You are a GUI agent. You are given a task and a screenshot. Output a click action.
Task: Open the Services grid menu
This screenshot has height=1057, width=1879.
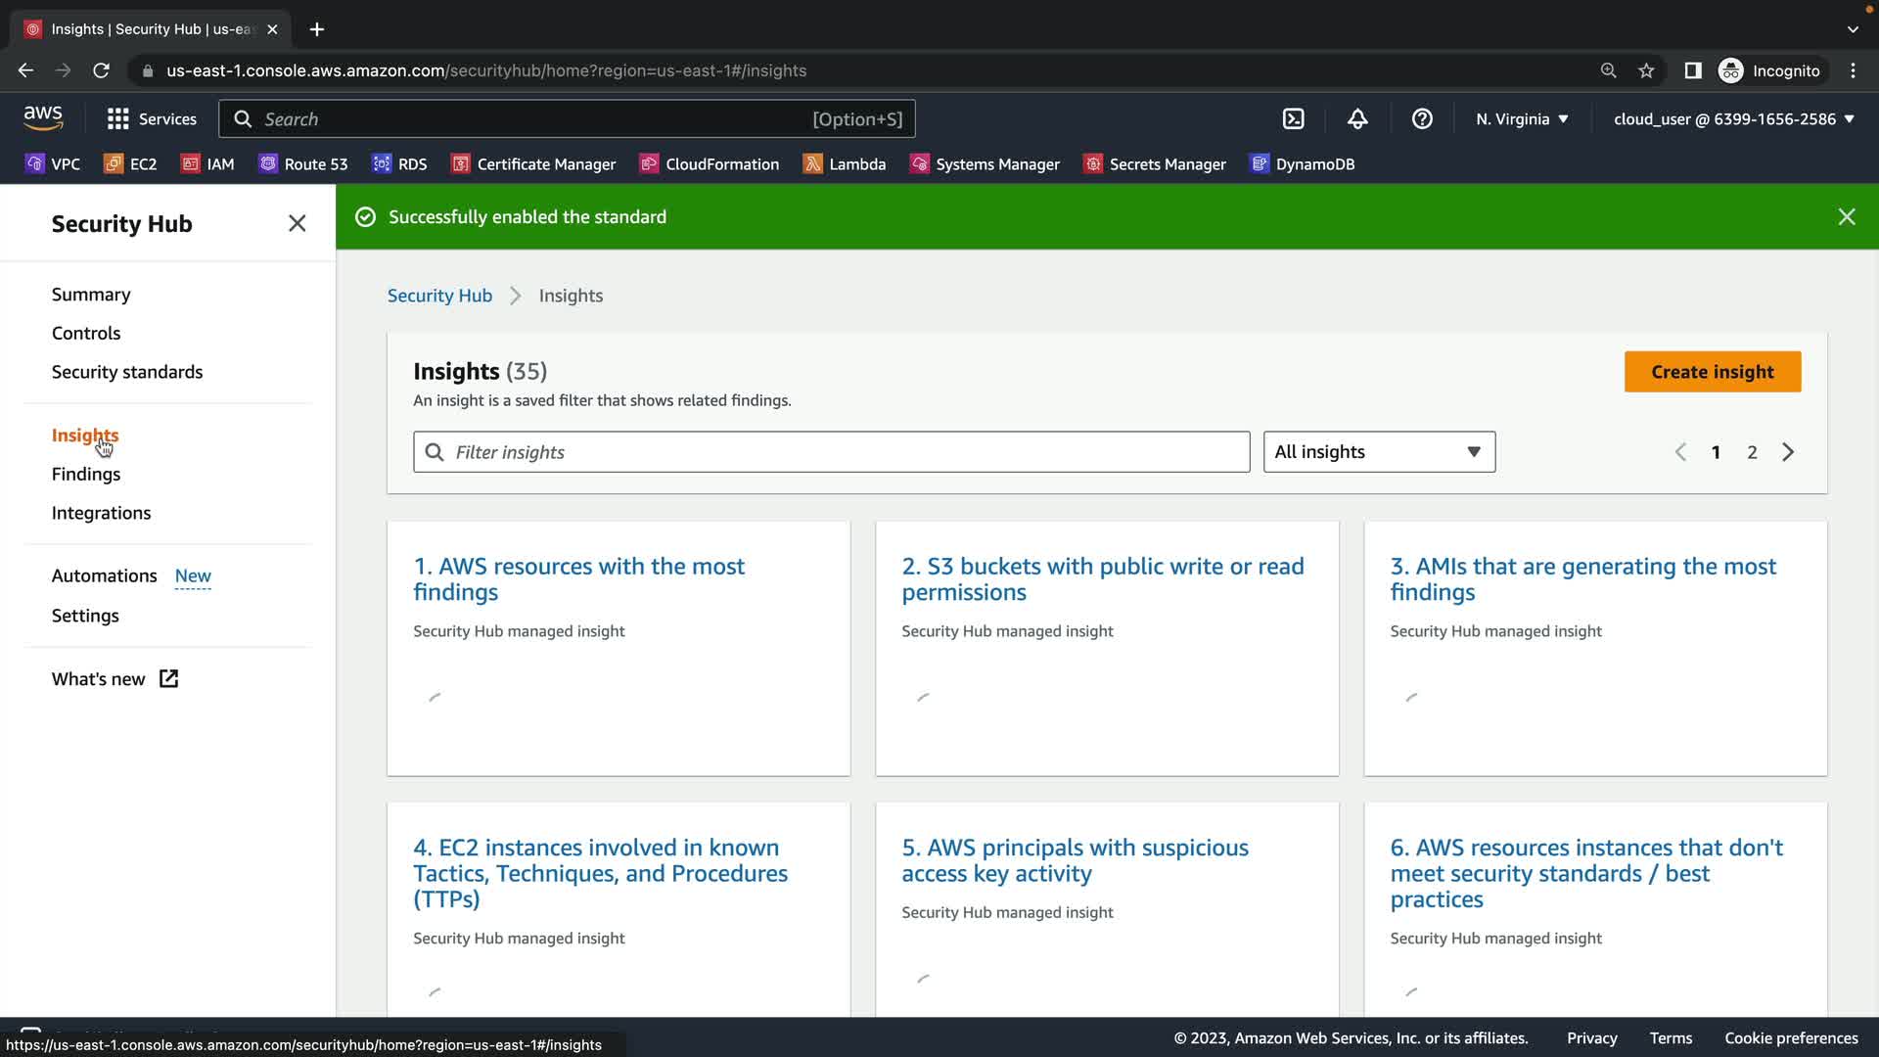click(152, 119)
